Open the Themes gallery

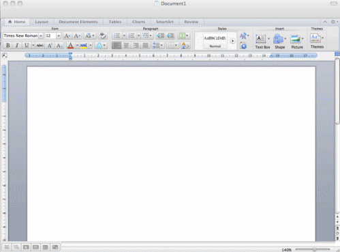point(317,41)
